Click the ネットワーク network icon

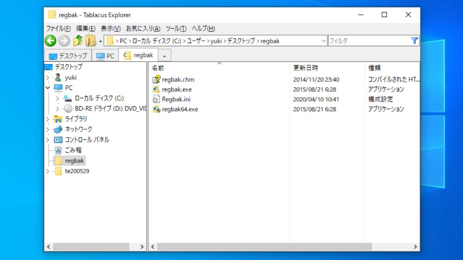click(58, 129)
